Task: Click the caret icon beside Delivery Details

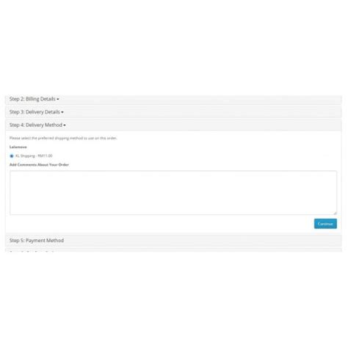Action: (62, 112)
